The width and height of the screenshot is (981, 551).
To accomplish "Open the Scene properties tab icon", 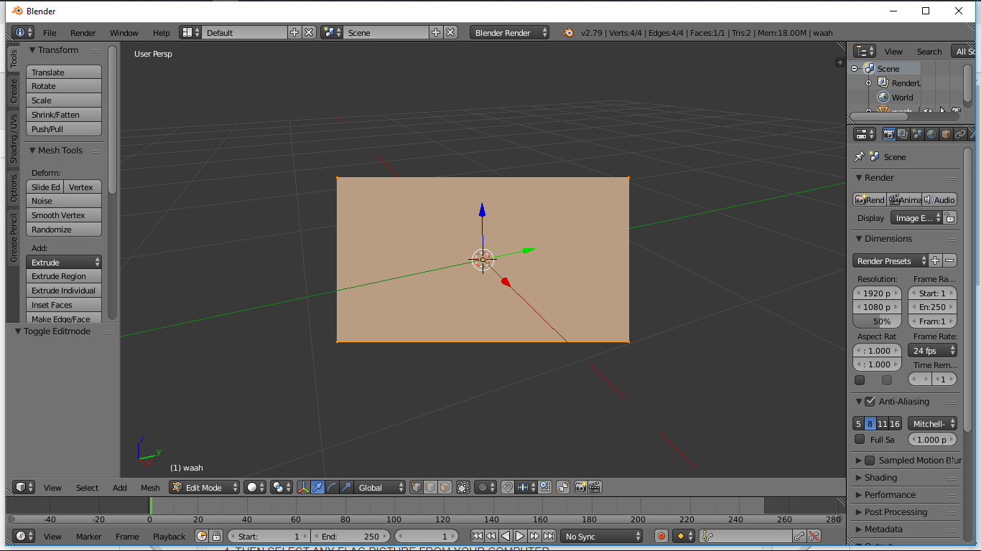I will point(917,134).
